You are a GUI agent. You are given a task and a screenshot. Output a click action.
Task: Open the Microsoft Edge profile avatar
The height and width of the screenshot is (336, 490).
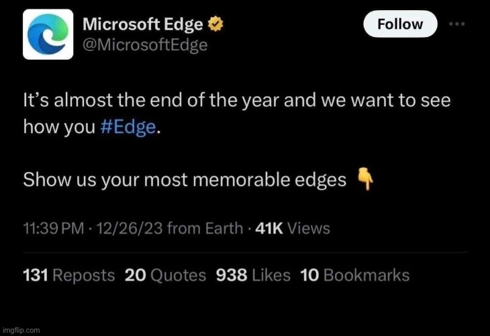(48, 34)
